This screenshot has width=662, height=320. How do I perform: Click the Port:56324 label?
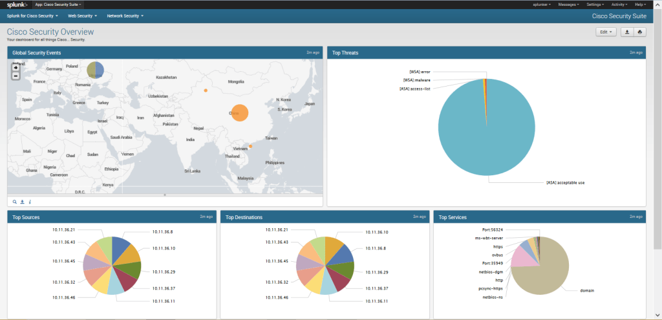[492, 229]
